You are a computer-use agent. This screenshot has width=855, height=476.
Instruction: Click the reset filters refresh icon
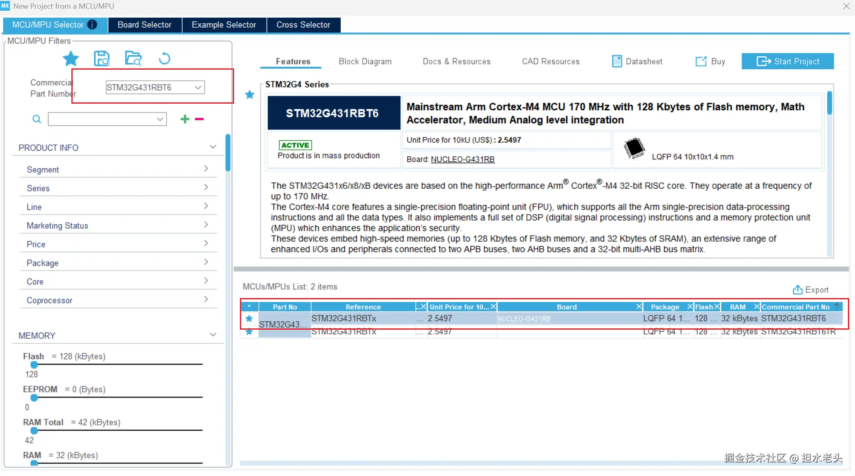(164, 58)
